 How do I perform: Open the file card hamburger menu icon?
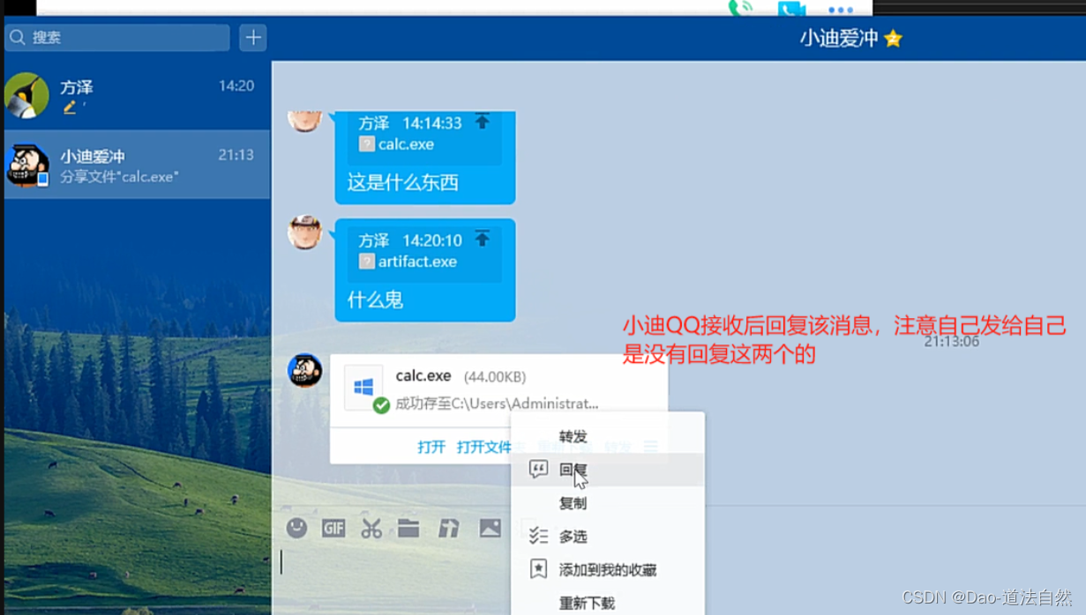[651, 447]
